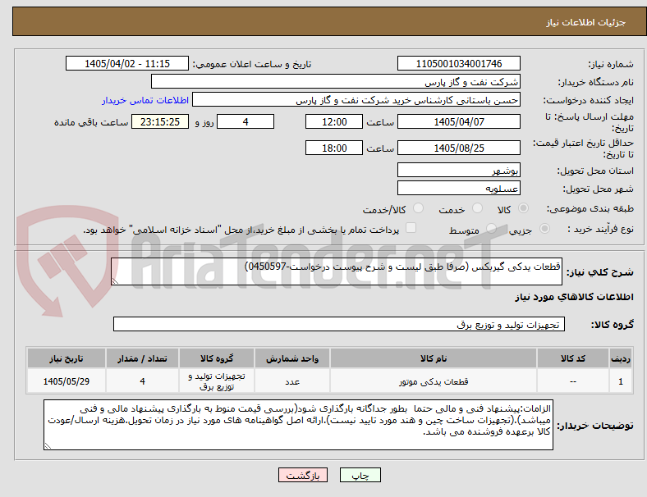This screenshot has height=497, width=647.
Task: Click the need date cell 1405/05/29
Action: [x=67, y=381]
